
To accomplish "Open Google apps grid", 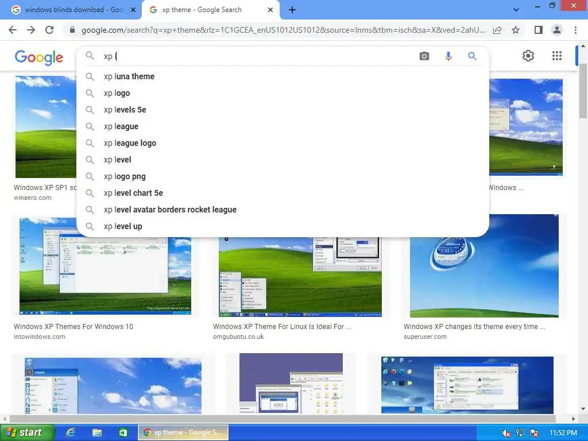I will [557, 56].
